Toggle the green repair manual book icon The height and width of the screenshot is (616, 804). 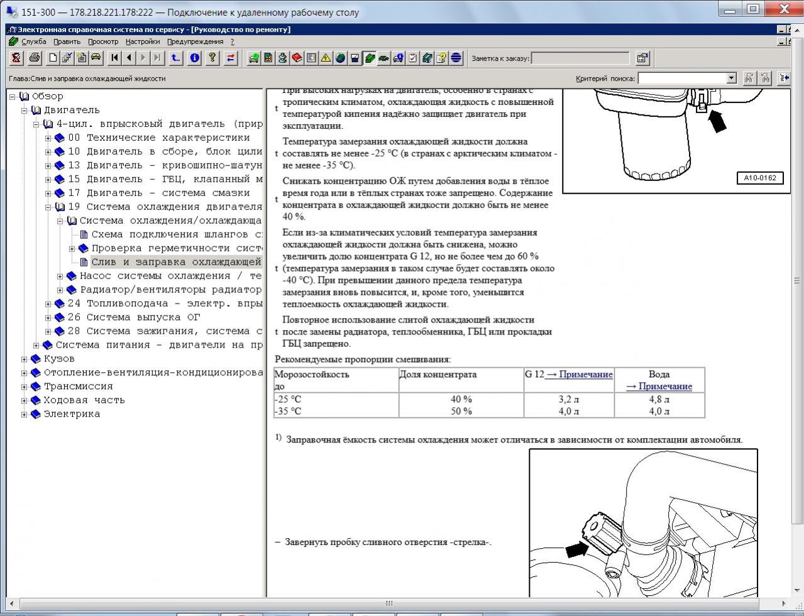pyautogui.click(x=369, y=58)
